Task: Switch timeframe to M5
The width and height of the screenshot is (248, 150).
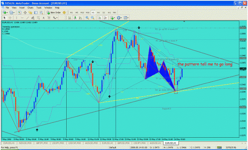Action: pos(77,13)
